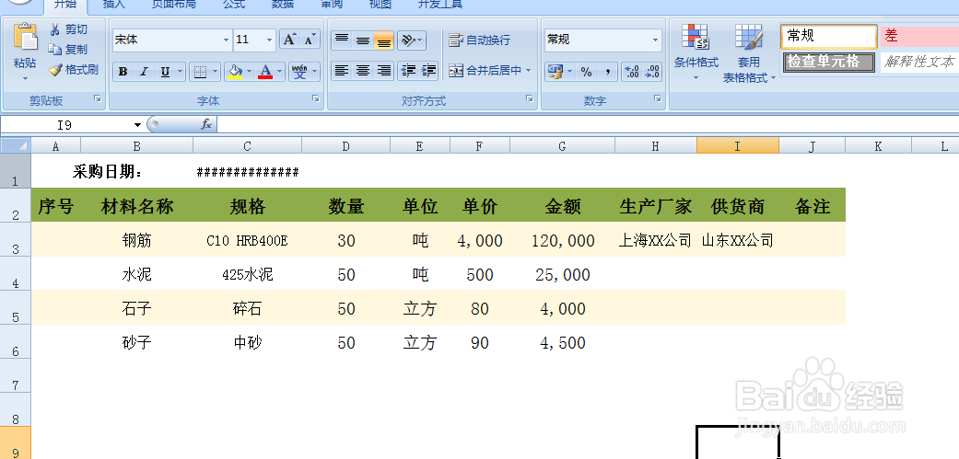Expand the fill color dropdown arrow
Viewport: 959px width, 459px height.
pyautogui.click(x=249, y=72)
